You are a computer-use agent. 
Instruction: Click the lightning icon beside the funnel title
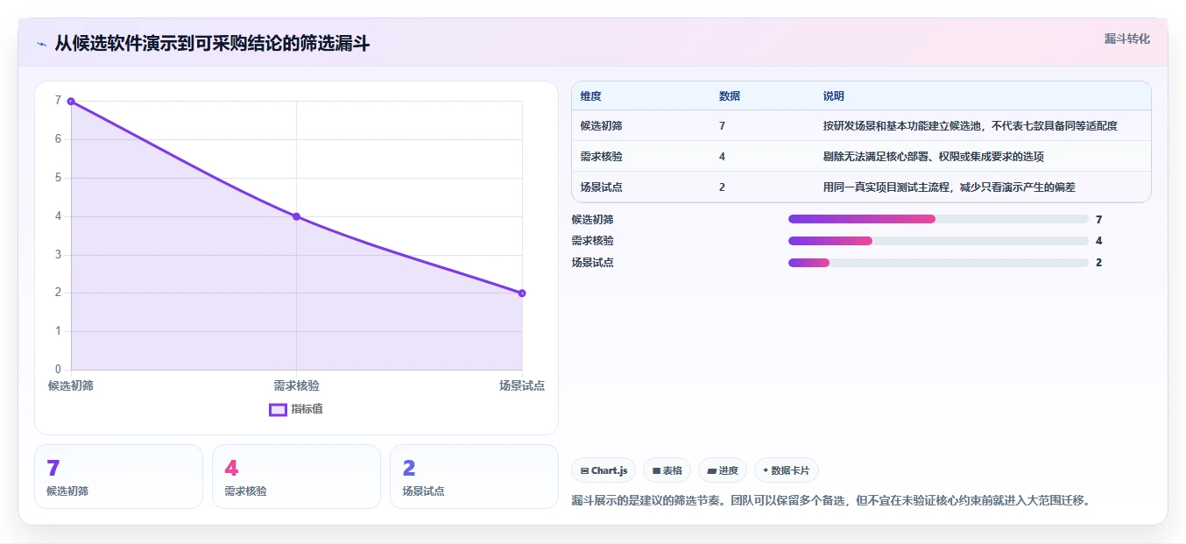[x=41, y=44]
